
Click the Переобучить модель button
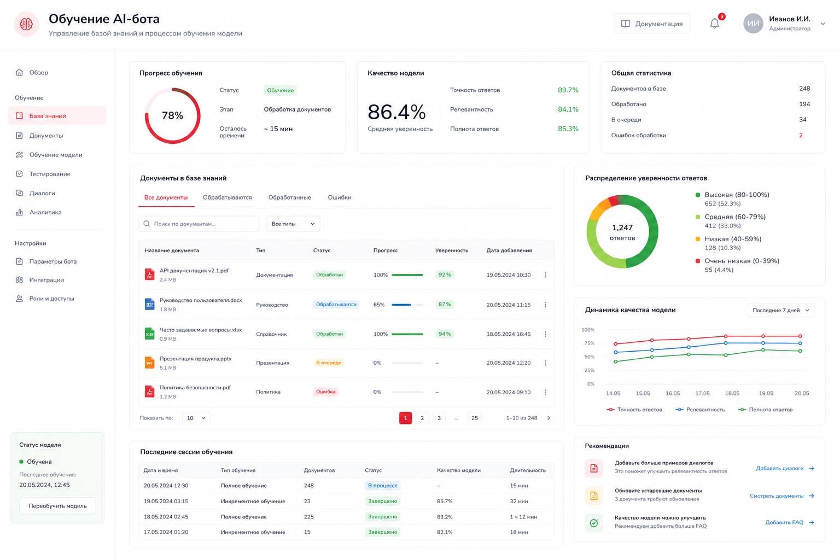point(57,506)
